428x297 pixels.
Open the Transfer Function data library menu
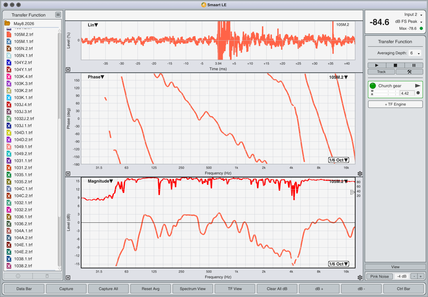[x=58, y=15]
